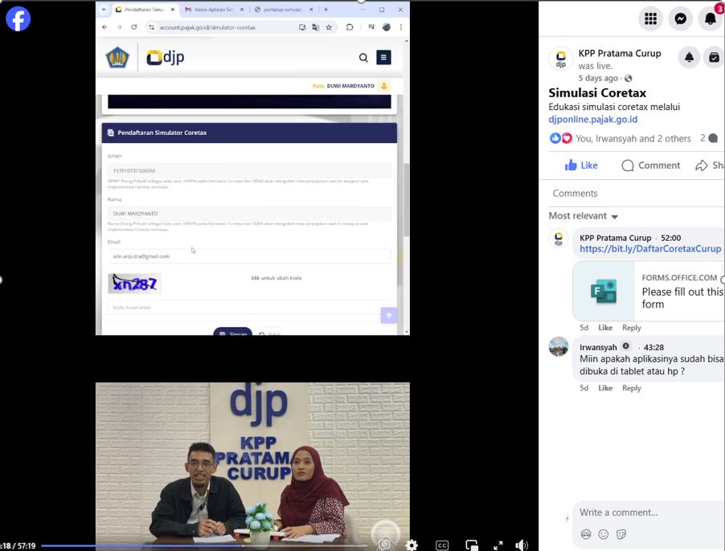
Task: Mute the video volume
Action: pyautogui.click(x=522, y=545)
